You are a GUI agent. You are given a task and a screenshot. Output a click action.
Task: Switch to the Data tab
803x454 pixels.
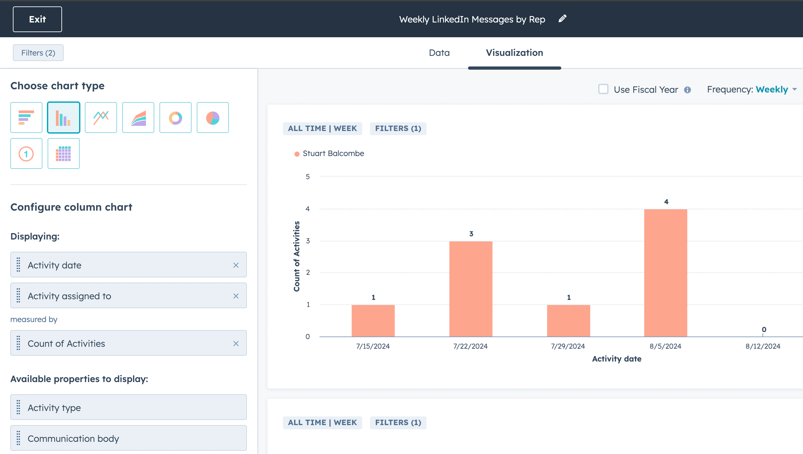tap(439, 53)
